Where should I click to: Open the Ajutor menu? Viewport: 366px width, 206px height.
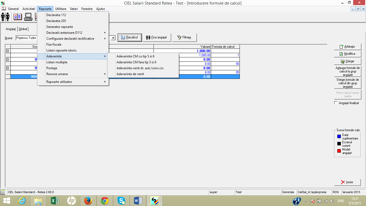pos(101,9)
